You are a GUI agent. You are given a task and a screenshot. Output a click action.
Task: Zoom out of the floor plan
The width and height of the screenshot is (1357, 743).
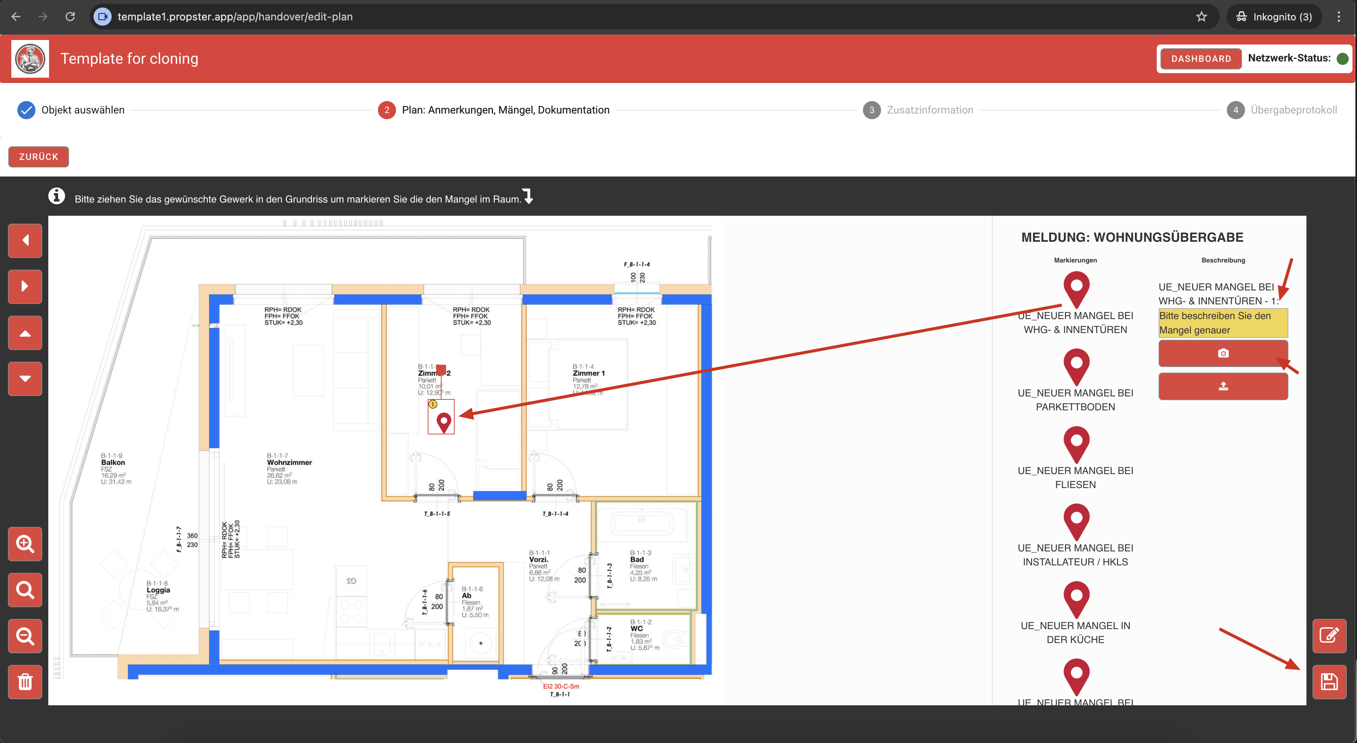[25, 636]
